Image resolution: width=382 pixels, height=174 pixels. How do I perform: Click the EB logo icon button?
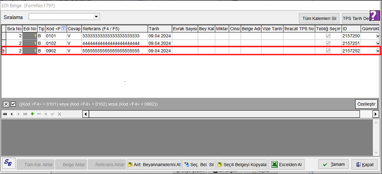8,164
